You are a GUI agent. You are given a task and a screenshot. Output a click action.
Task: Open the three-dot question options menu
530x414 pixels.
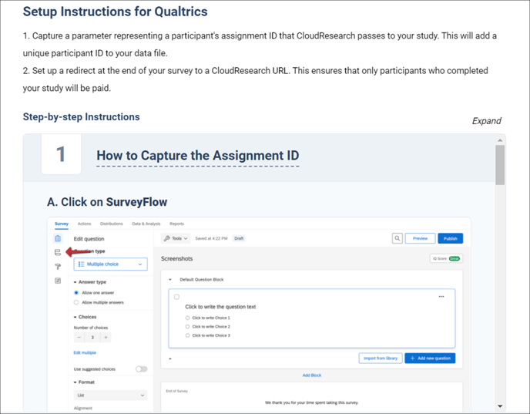441,297
